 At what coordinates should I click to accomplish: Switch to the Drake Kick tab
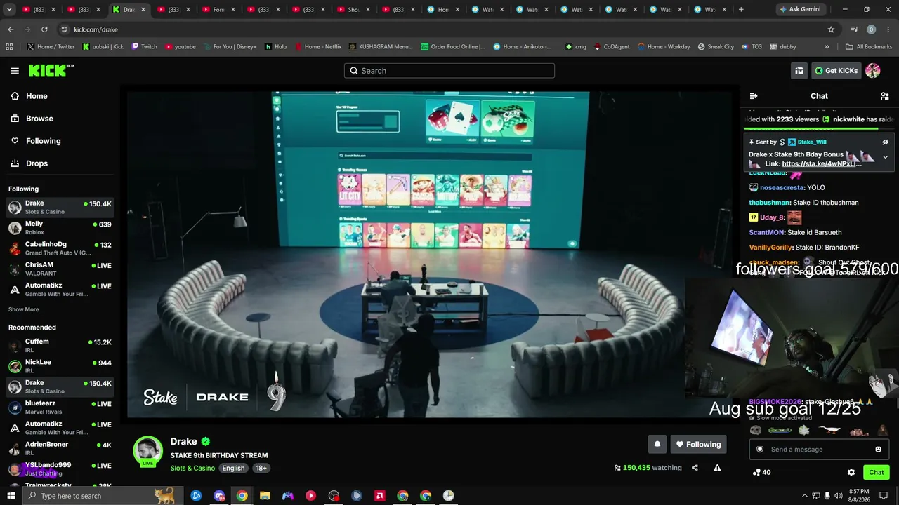129,10
